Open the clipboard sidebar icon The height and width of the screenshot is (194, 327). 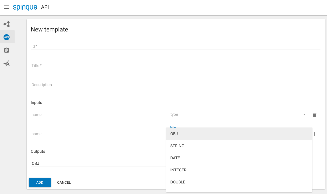[x=7, y=50]
